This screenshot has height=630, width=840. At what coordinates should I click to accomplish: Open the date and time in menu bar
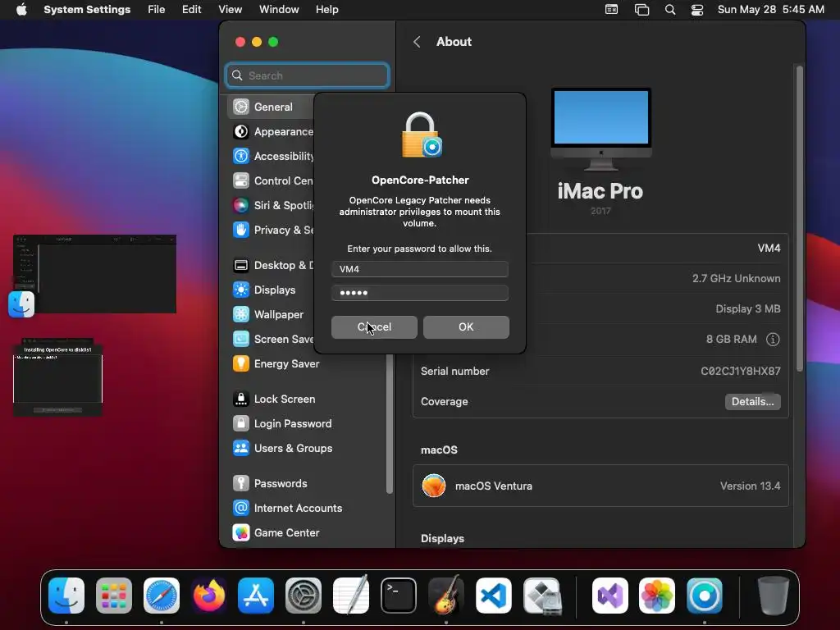point(770,10)
